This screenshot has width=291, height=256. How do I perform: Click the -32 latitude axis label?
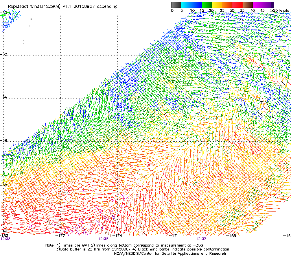click(x=4, y=54)
